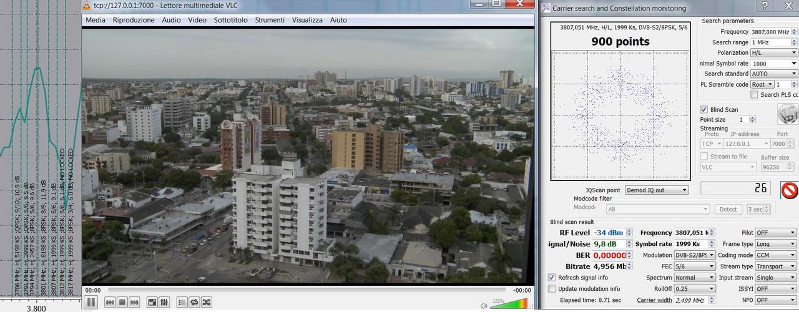Toggle loop mode in VLC
This screenshot has height=312, width=799.
(194, 302)
